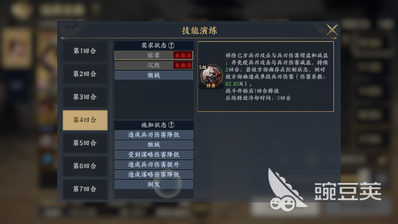This screenshot has height=224, width=398.
Task: Switch to the 第7回合 tab
Action: [x=85, y=189]
